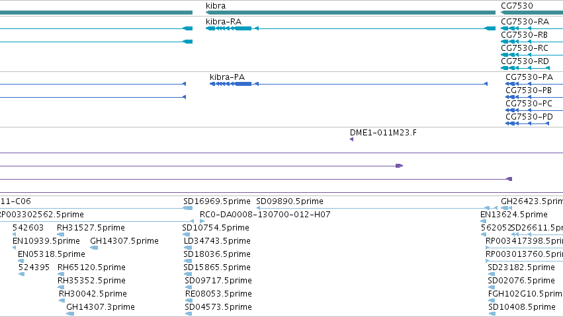Select the SD23182.5prime EST arrow

(x=491, y=274)
